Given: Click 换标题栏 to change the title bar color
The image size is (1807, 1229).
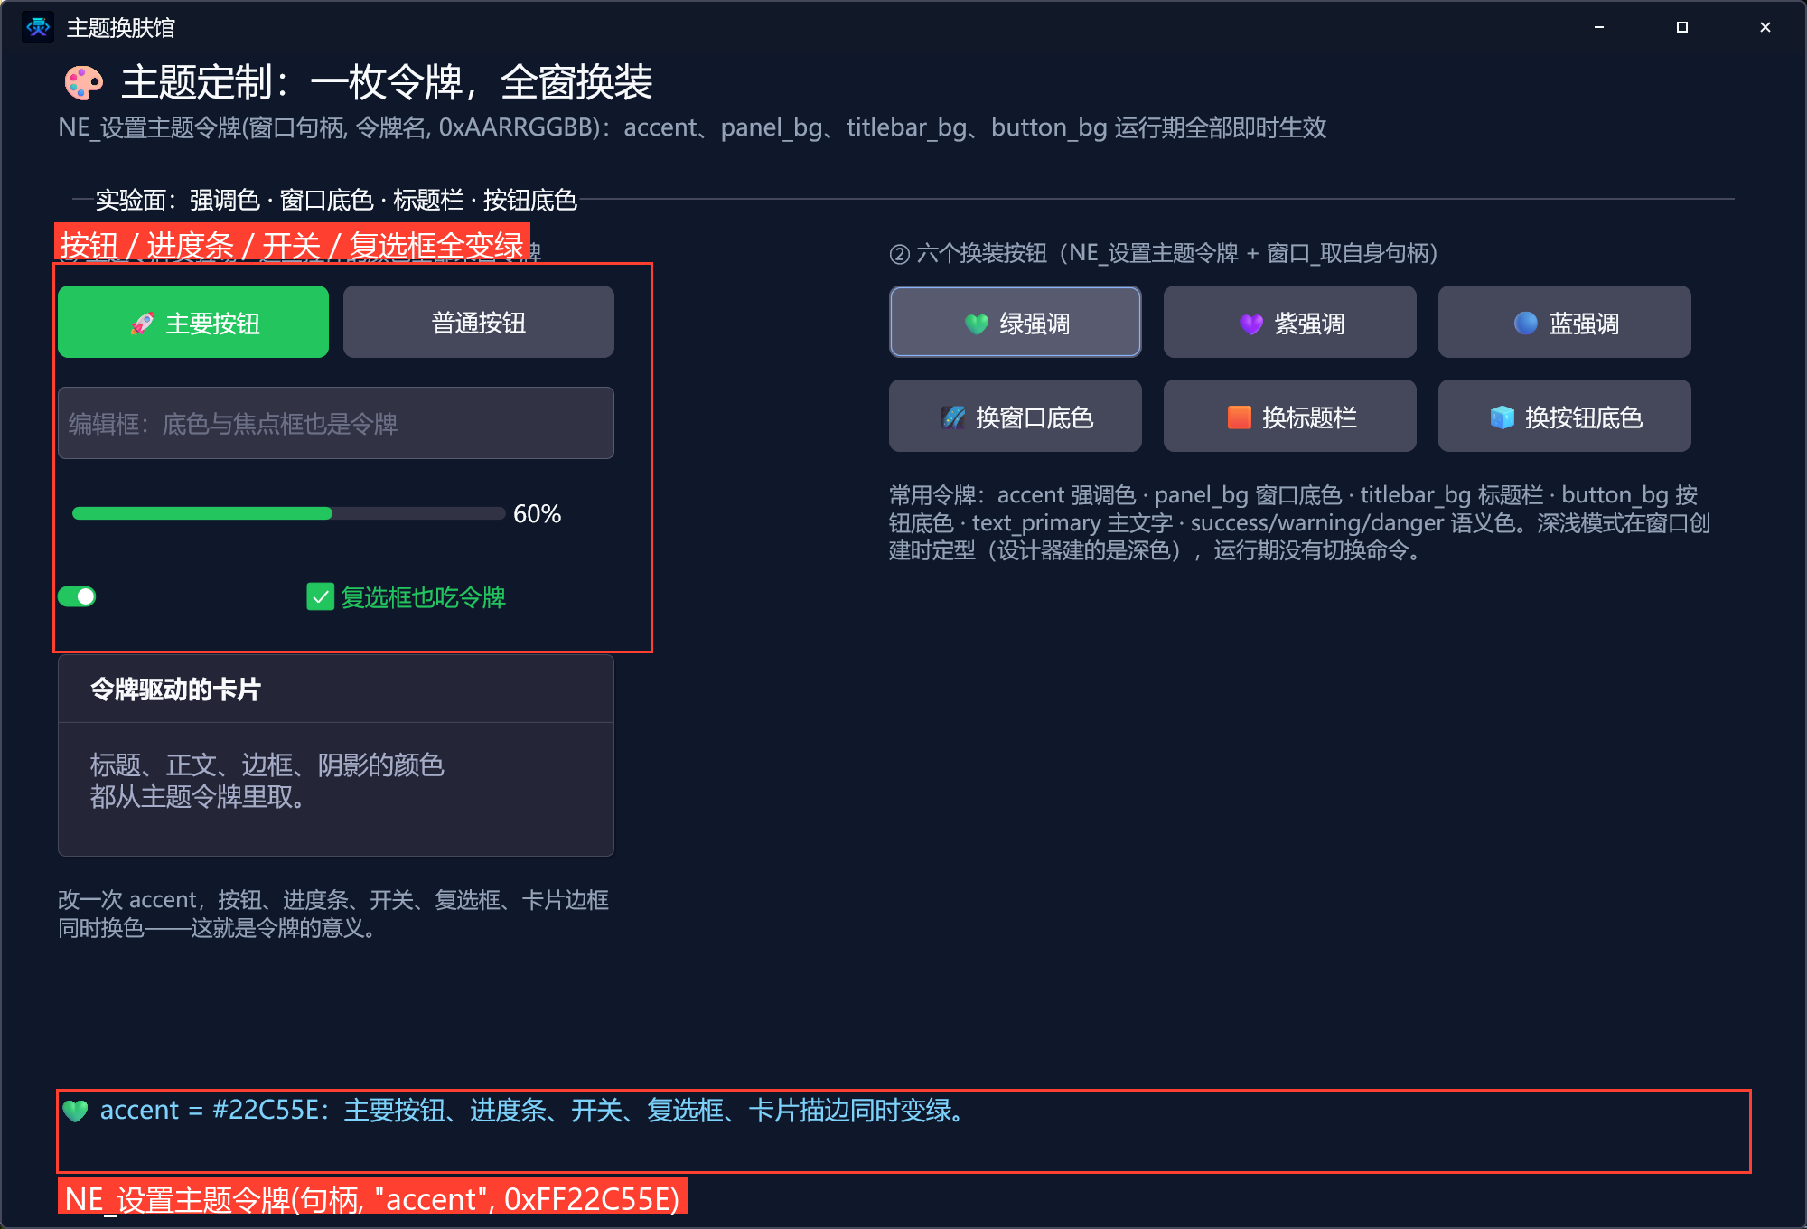Looking at the screenshot, I should tap(1290, 416).
